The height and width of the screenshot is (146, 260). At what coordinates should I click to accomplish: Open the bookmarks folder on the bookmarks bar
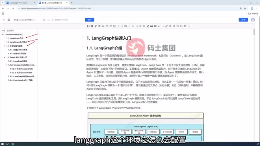pos(253,13)
